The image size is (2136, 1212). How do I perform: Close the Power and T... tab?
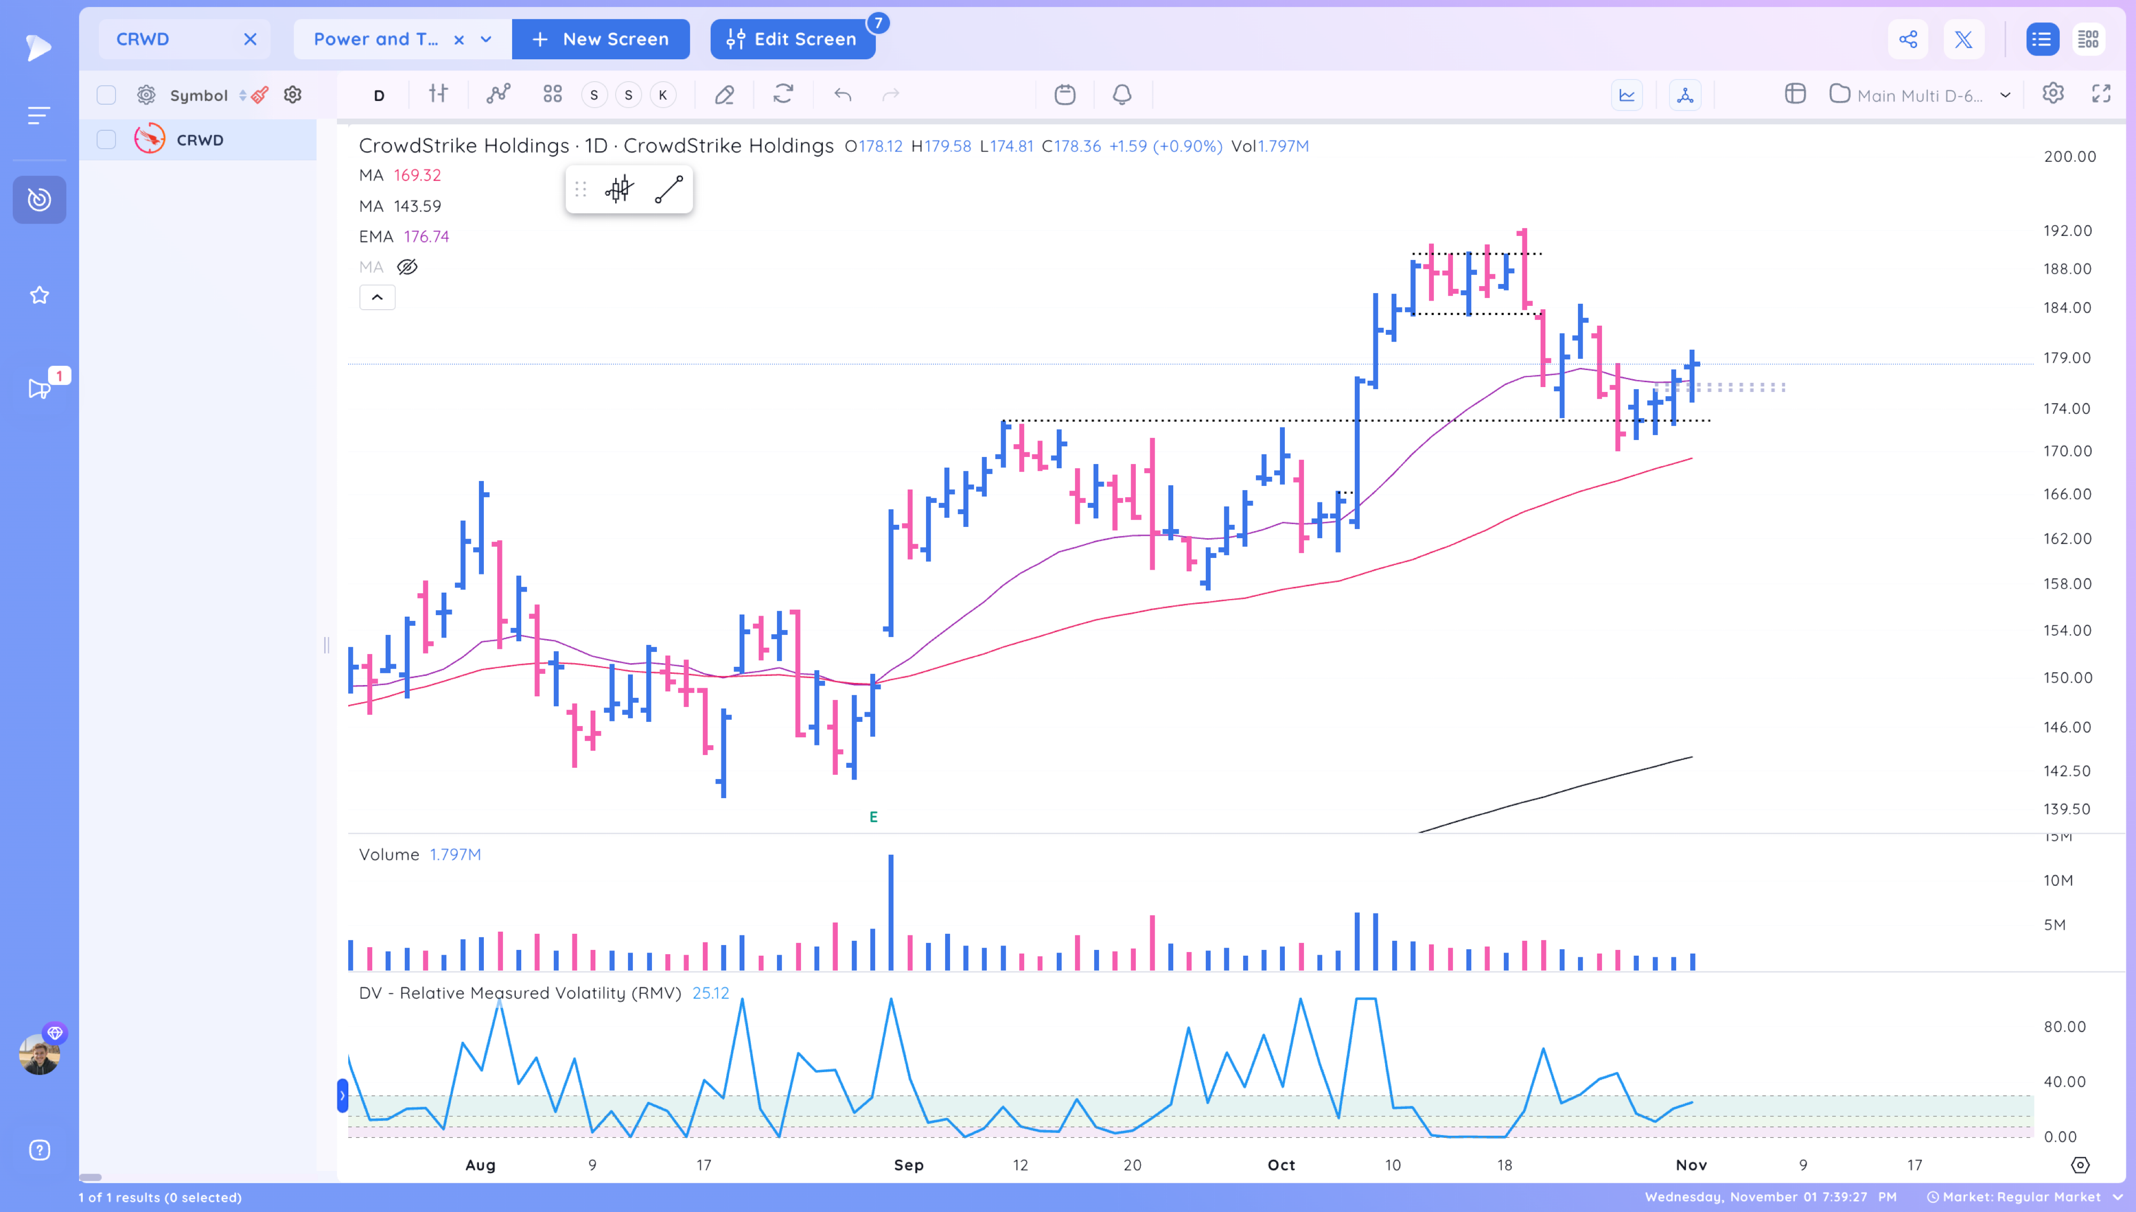459,39
